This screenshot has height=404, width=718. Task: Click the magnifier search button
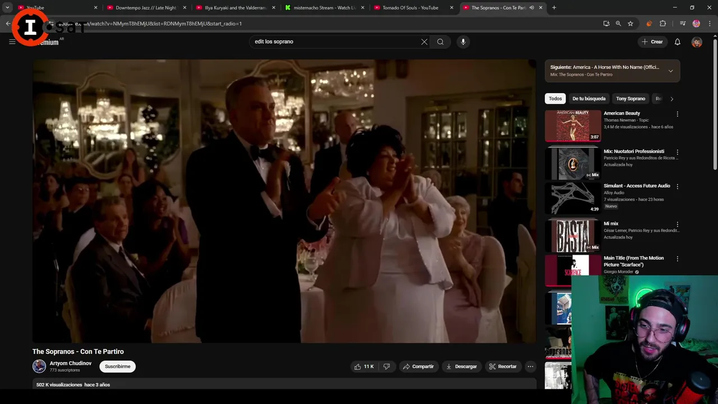coord(440,42)
